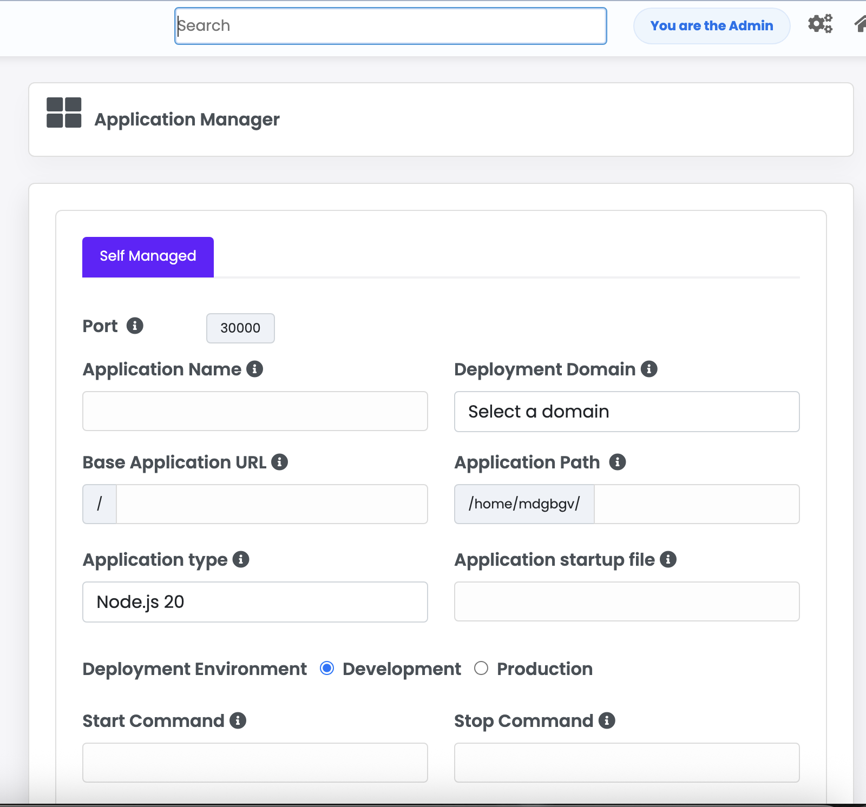Select the Development environment radio button

click(x=327, y=669)
